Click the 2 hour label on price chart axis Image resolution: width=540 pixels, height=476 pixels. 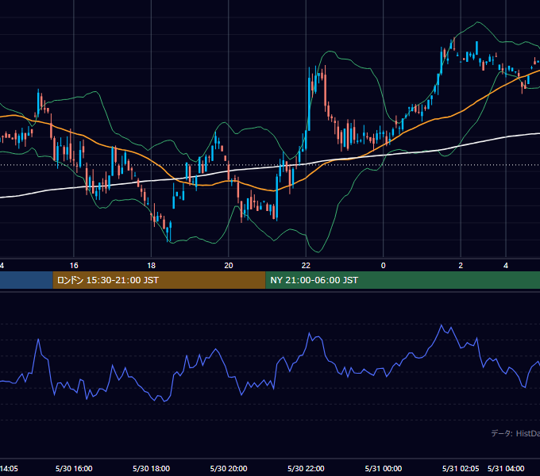coord(461,266)
